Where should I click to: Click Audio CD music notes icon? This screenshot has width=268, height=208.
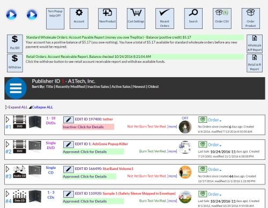19,172
